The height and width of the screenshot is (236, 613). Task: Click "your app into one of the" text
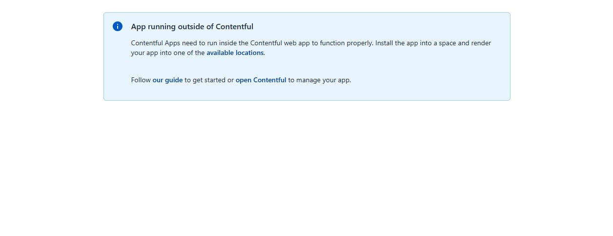point(168,53)
